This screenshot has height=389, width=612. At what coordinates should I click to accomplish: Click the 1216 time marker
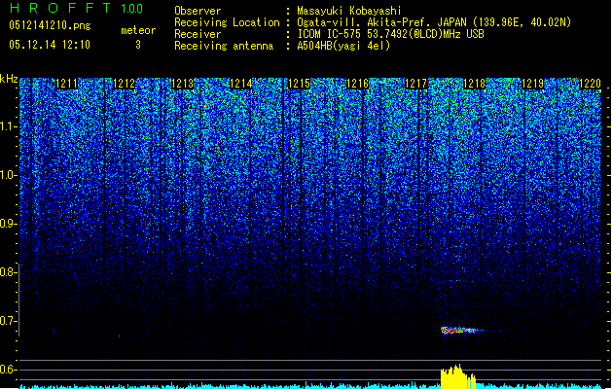pos(357,84)
